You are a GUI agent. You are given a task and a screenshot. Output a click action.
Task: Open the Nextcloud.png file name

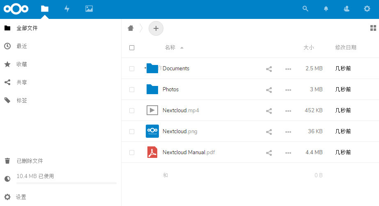180,132
